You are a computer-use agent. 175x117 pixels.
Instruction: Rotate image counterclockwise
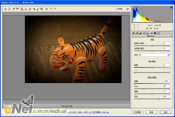51,9
